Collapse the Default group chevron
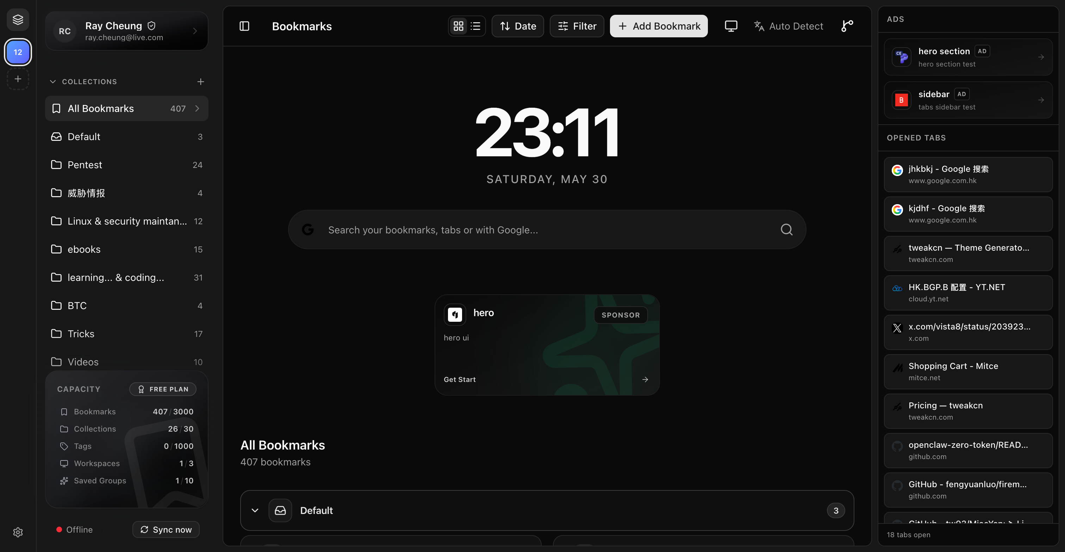This screenshot has width=1065, height=552. 255,510
